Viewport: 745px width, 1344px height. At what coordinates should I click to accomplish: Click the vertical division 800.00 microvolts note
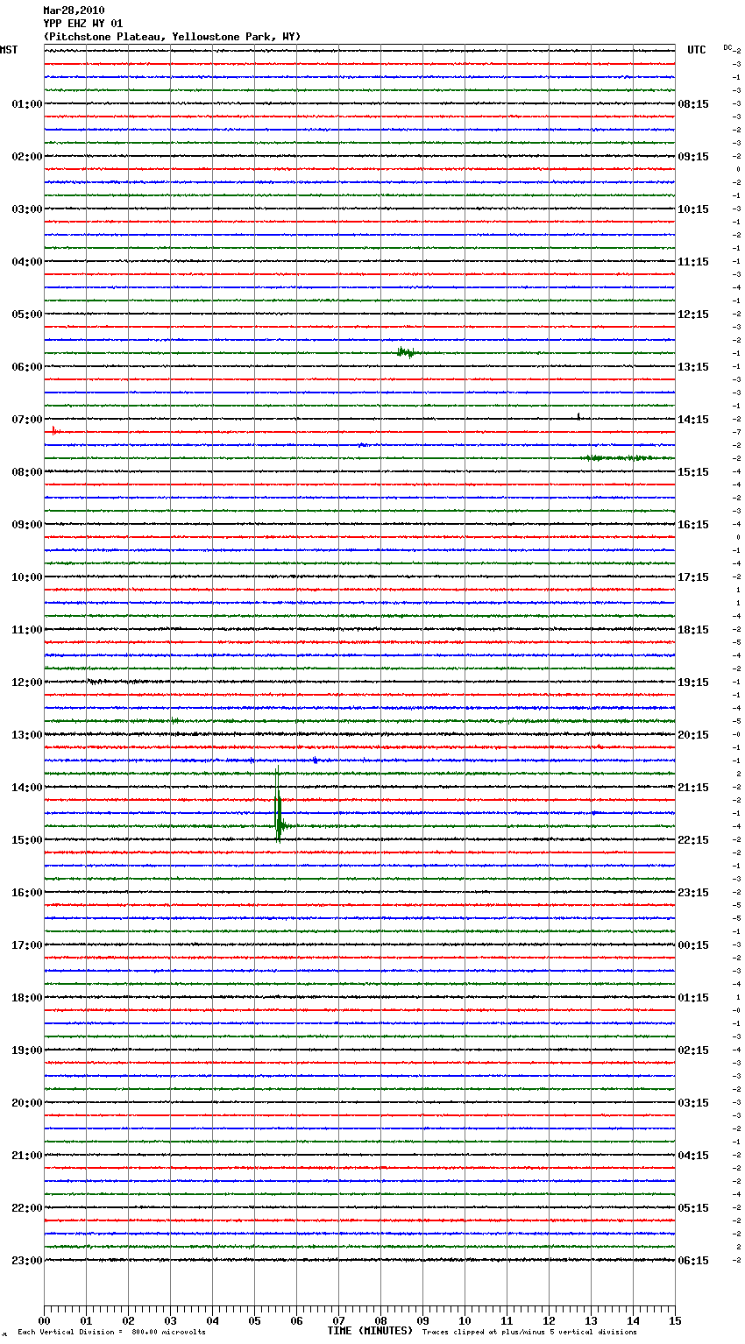[x=111, y=1333]
